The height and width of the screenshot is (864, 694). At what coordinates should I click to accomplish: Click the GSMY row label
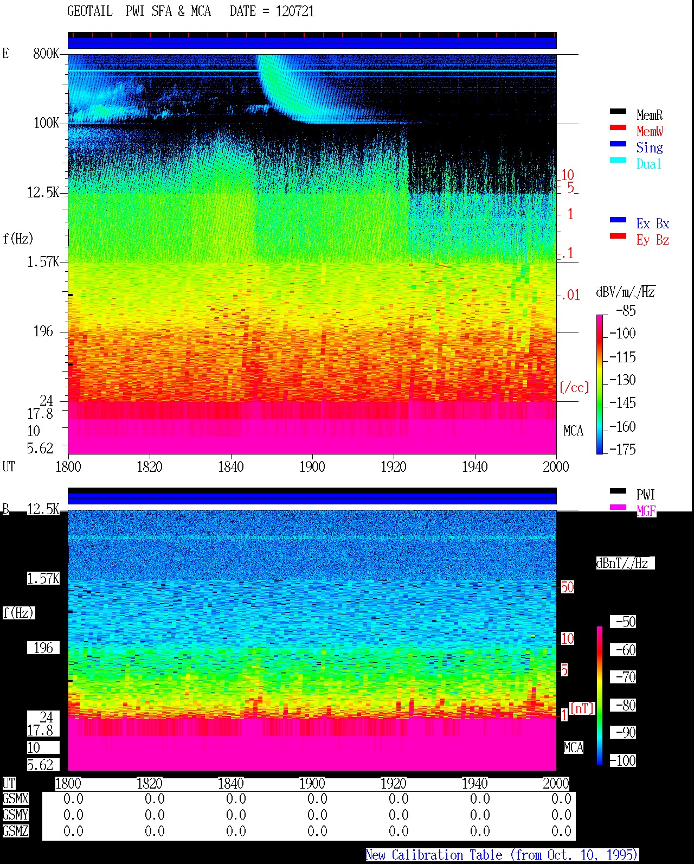click(x=15, y=815)
